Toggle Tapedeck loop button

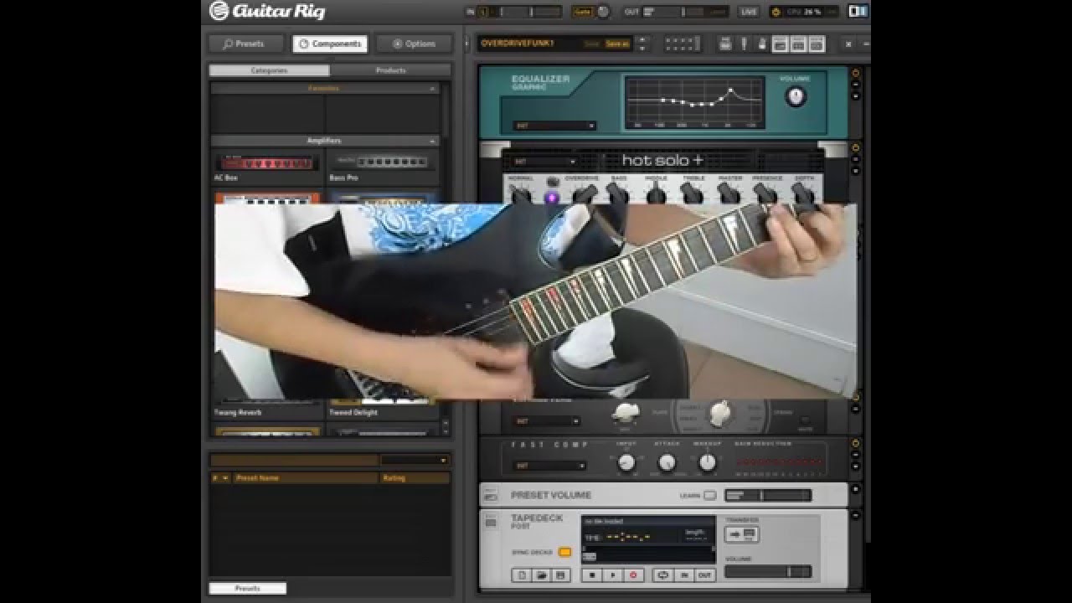[x=663, y=575]
